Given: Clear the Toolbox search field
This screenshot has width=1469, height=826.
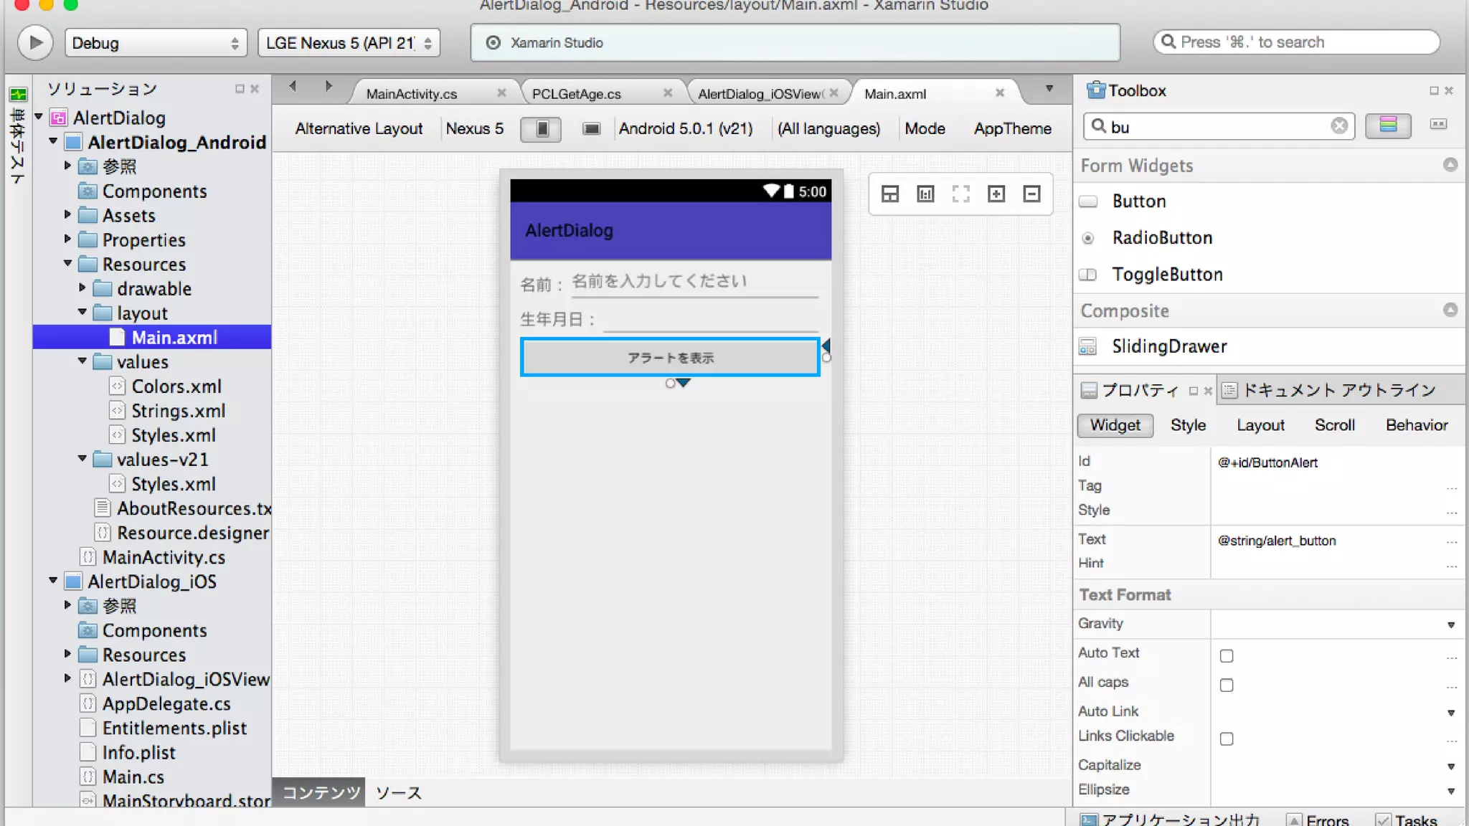Looking at the screenshot, I should pos(1338,126).
